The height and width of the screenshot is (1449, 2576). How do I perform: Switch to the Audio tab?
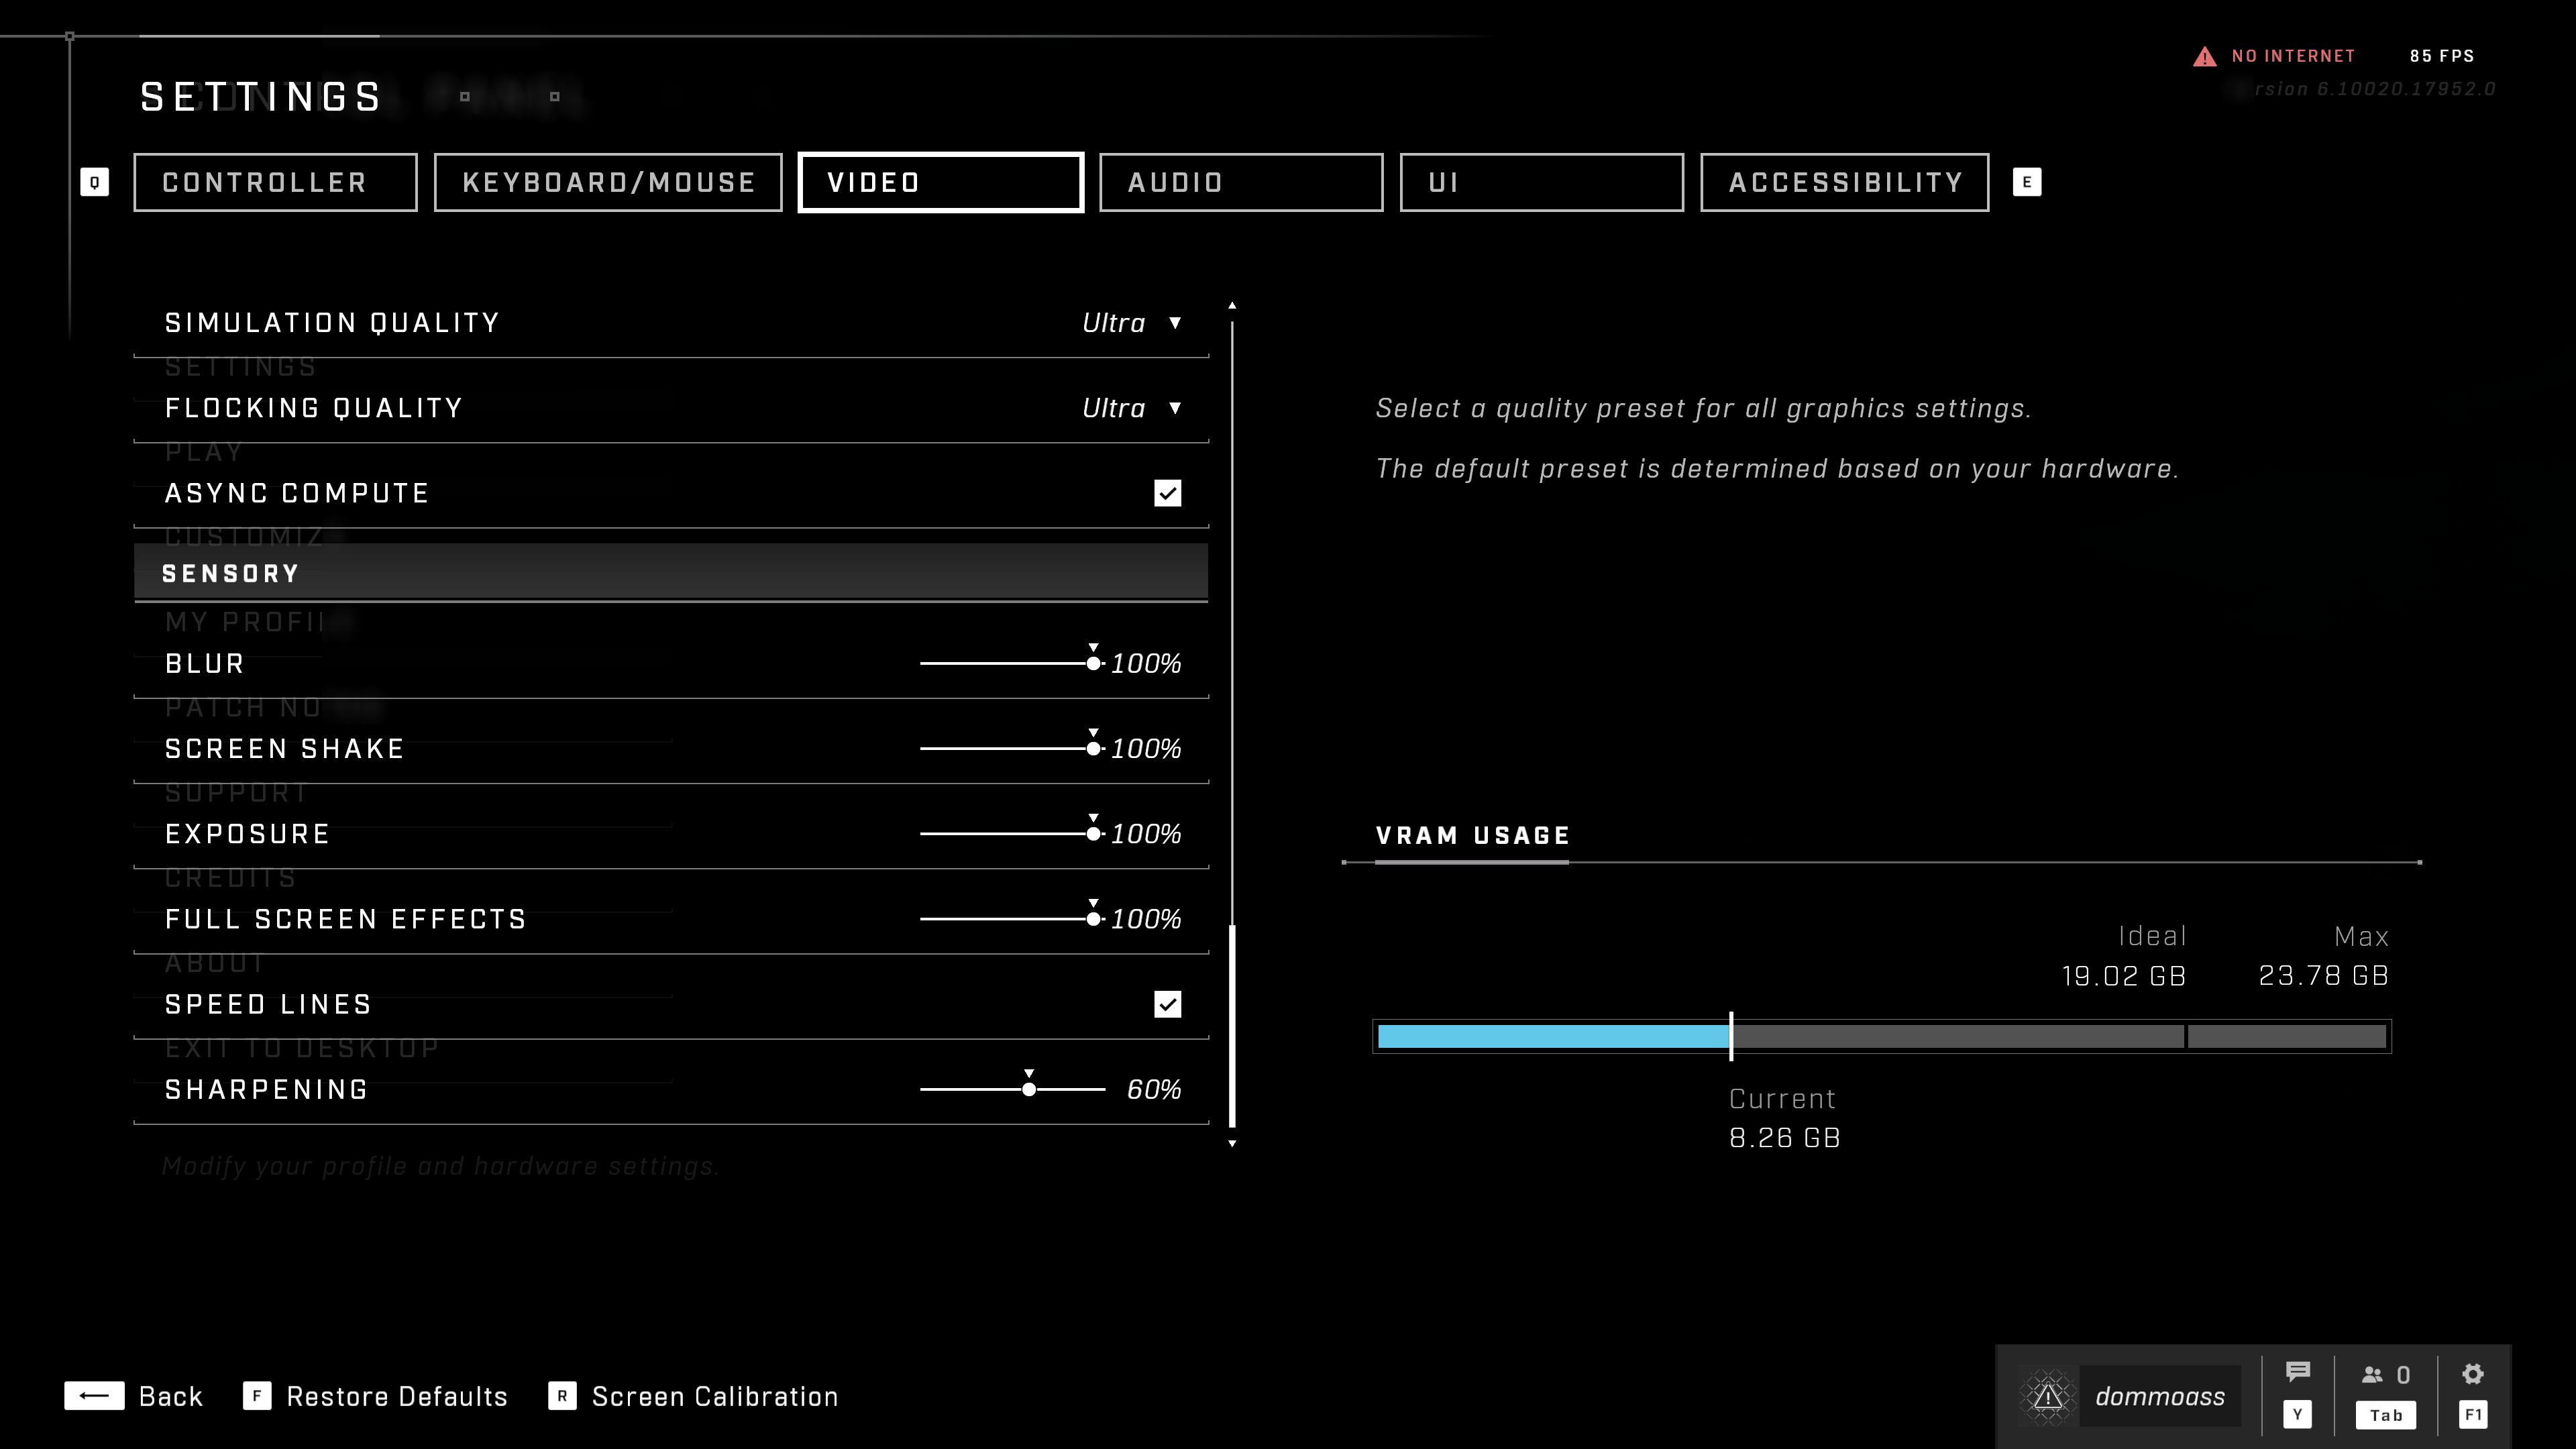tap(1240, 182)
